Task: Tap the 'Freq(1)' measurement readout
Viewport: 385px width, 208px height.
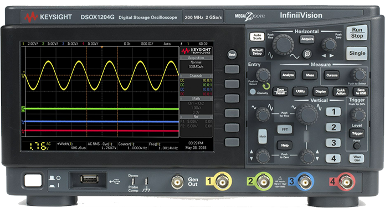Action: click(x=163, y=146)
